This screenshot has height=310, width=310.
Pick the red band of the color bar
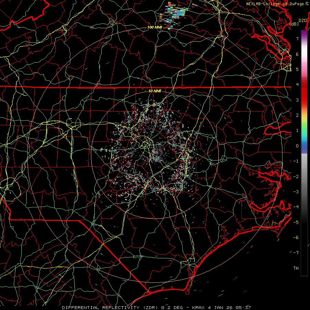tap(304, 93)
